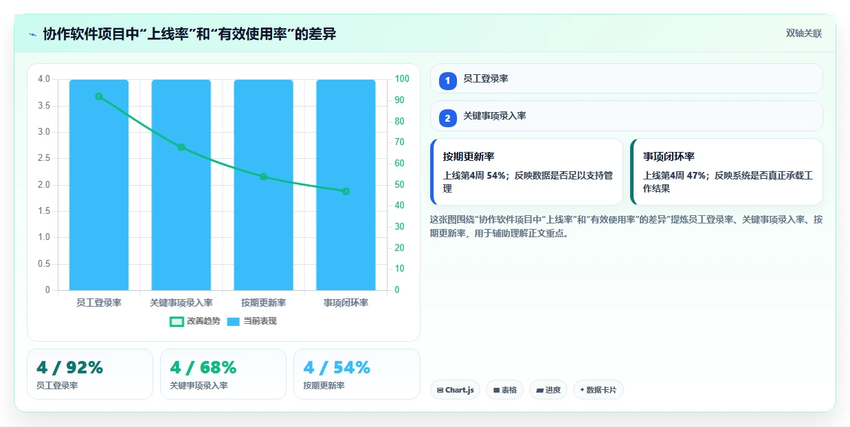Click the blue bar for 按期更新率
850x427 pixels.
[263, 185]
